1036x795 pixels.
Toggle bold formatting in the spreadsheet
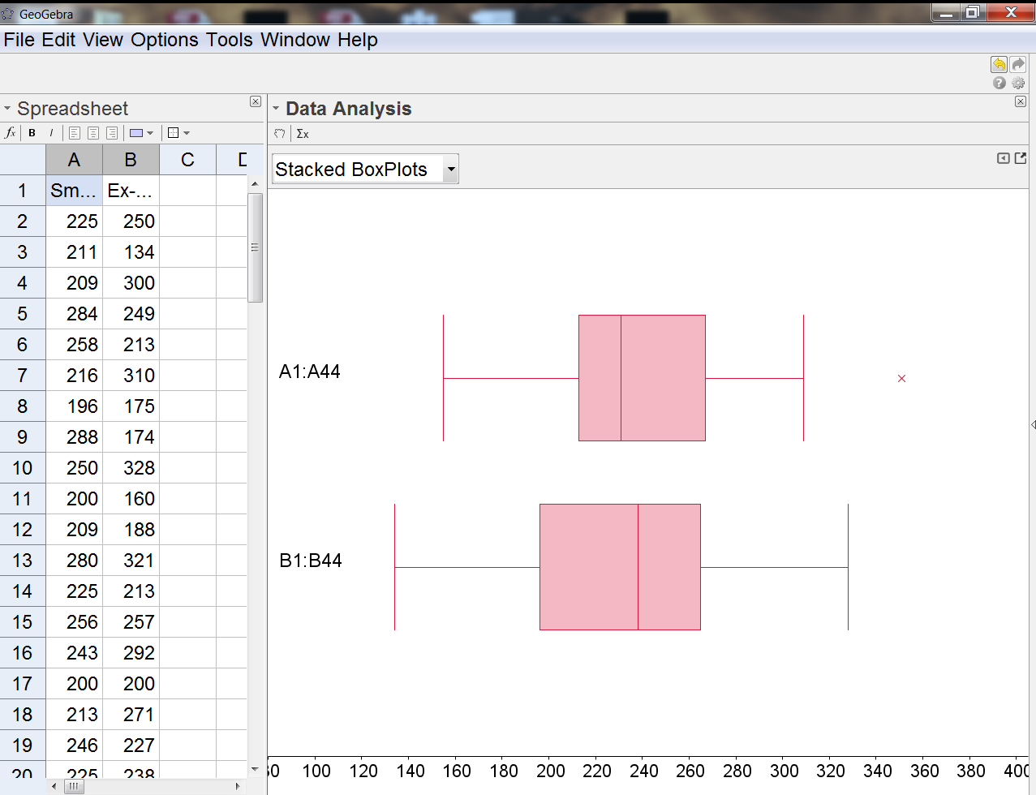(x=32, y=133)
